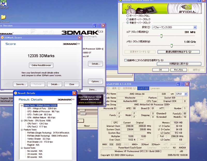Select GT1 - Wings of Fury result row

[x=42, y=108]
